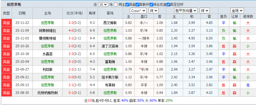
Task: Click the 大 60% value in summary
Action: (x=153, y=101)
